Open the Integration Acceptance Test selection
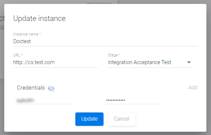 click(140, 62)
